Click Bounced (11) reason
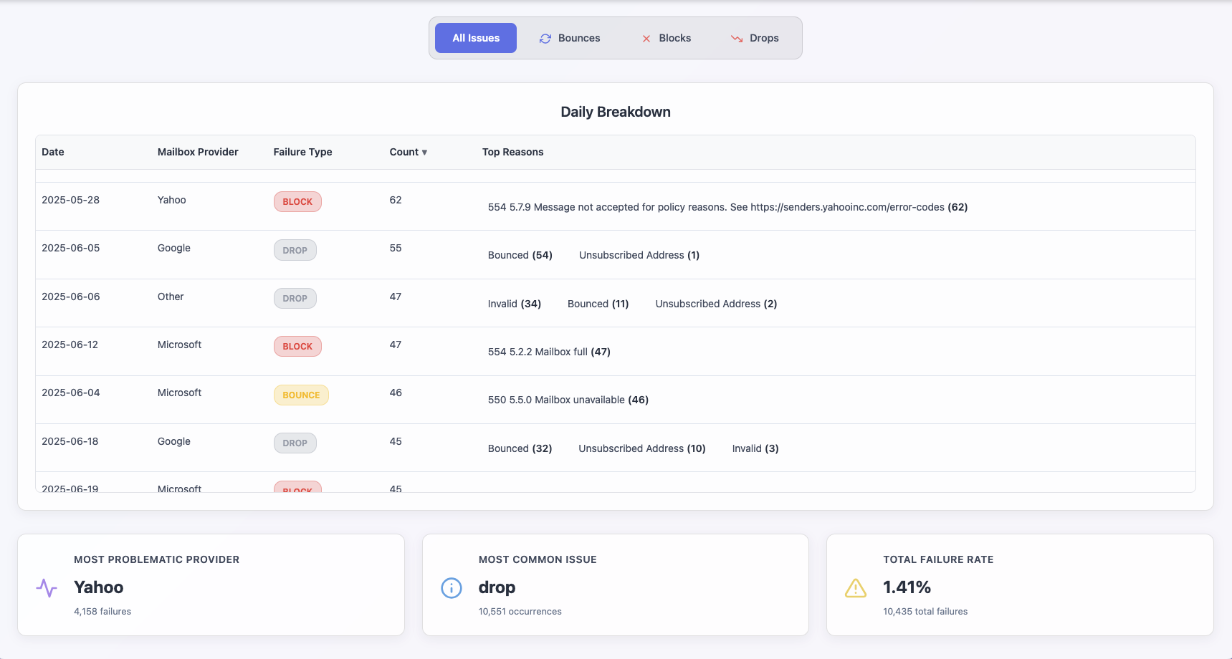This screenshot has width=1232, height=659. pyautogui.click(x=598, y=304)
